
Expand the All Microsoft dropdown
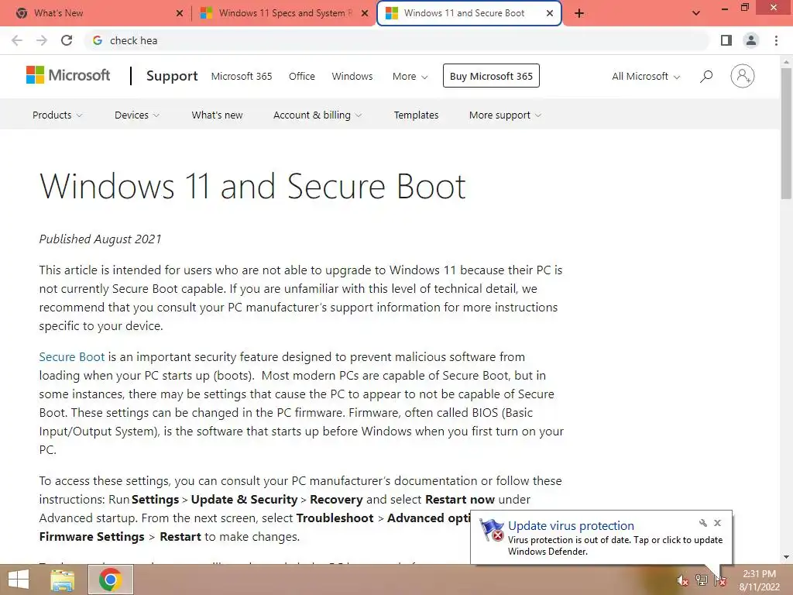tap(645, 77)
